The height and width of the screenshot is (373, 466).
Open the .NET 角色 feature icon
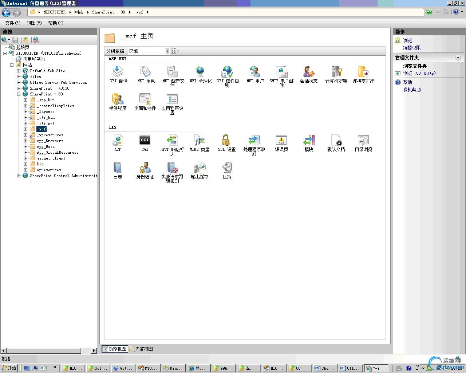tap(145, 74)
